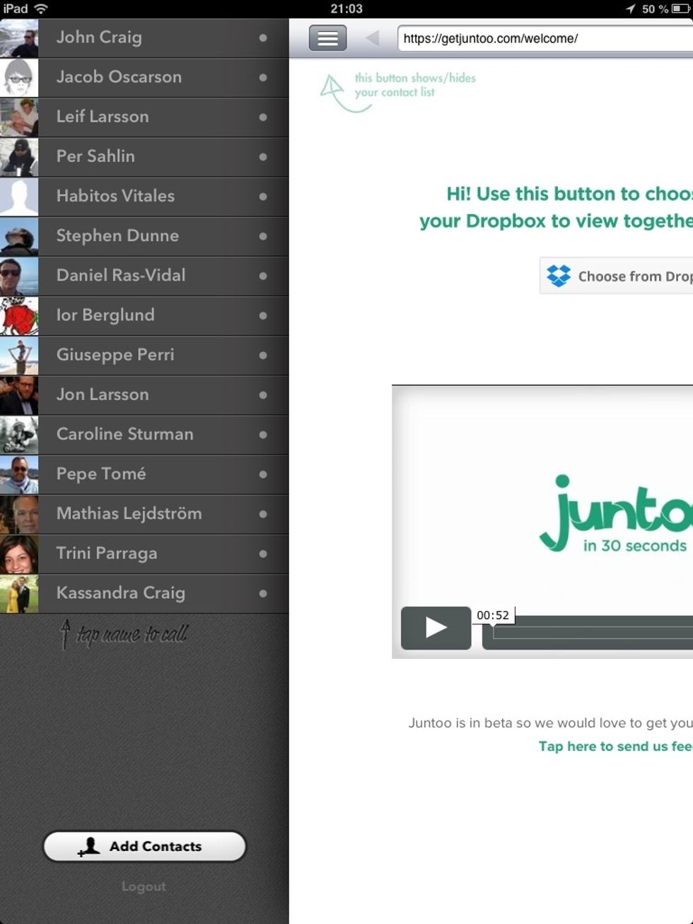Tap here to send feedback link

point(615,746)
